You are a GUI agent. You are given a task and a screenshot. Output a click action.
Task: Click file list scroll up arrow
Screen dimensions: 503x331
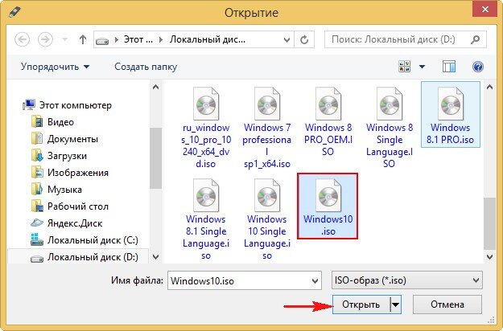pos(489,87)
